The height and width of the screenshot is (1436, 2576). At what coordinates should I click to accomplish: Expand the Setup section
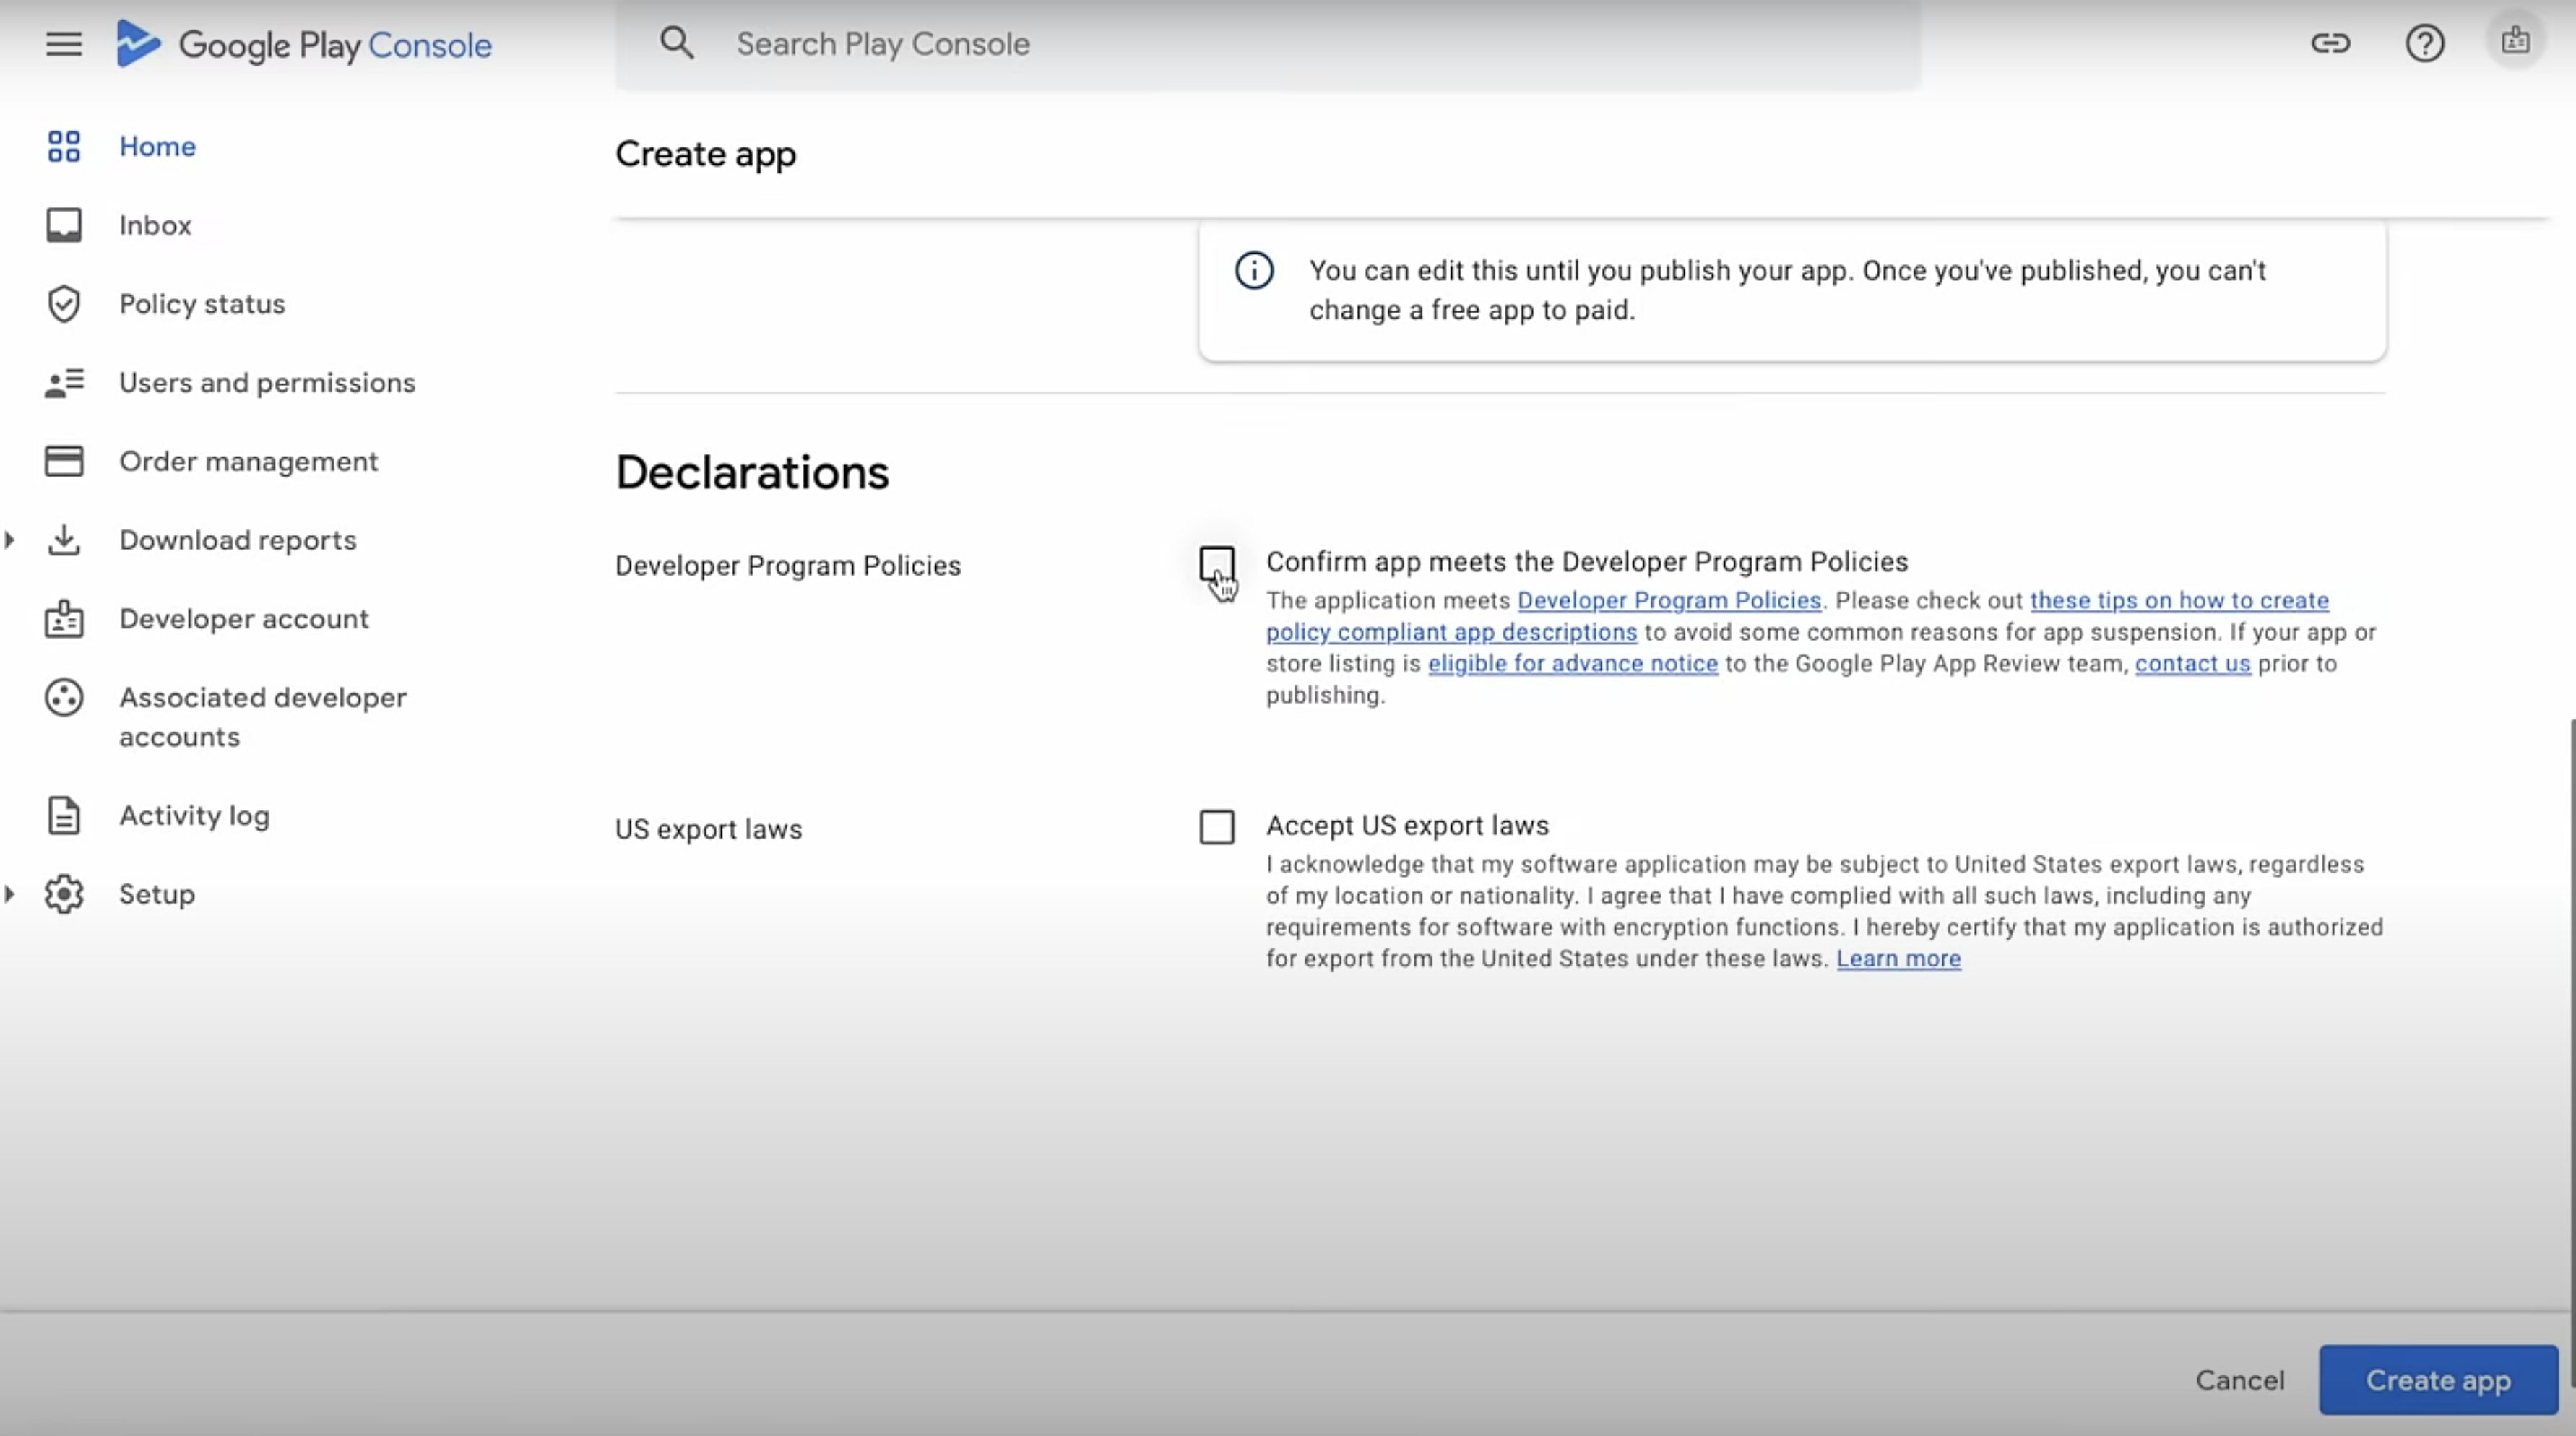(10, 894)
